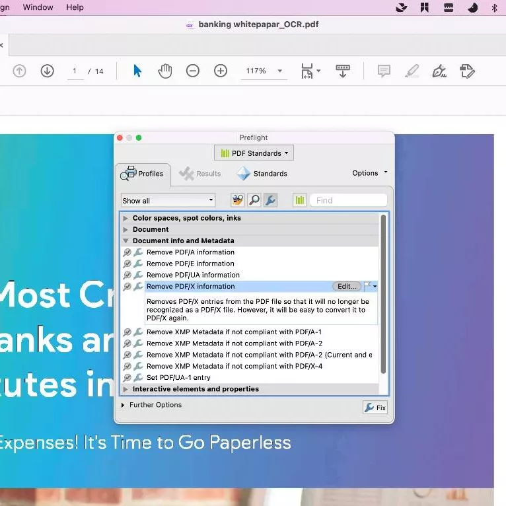This screenshot has height=506, width=506.
Task: Open the Show all filter dropdown
Action: tap(168, 200)
